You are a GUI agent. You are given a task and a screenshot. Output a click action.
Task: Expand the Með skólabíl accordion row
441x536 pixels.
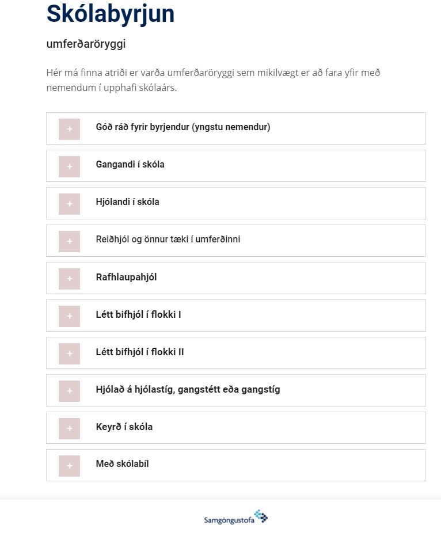236,465
